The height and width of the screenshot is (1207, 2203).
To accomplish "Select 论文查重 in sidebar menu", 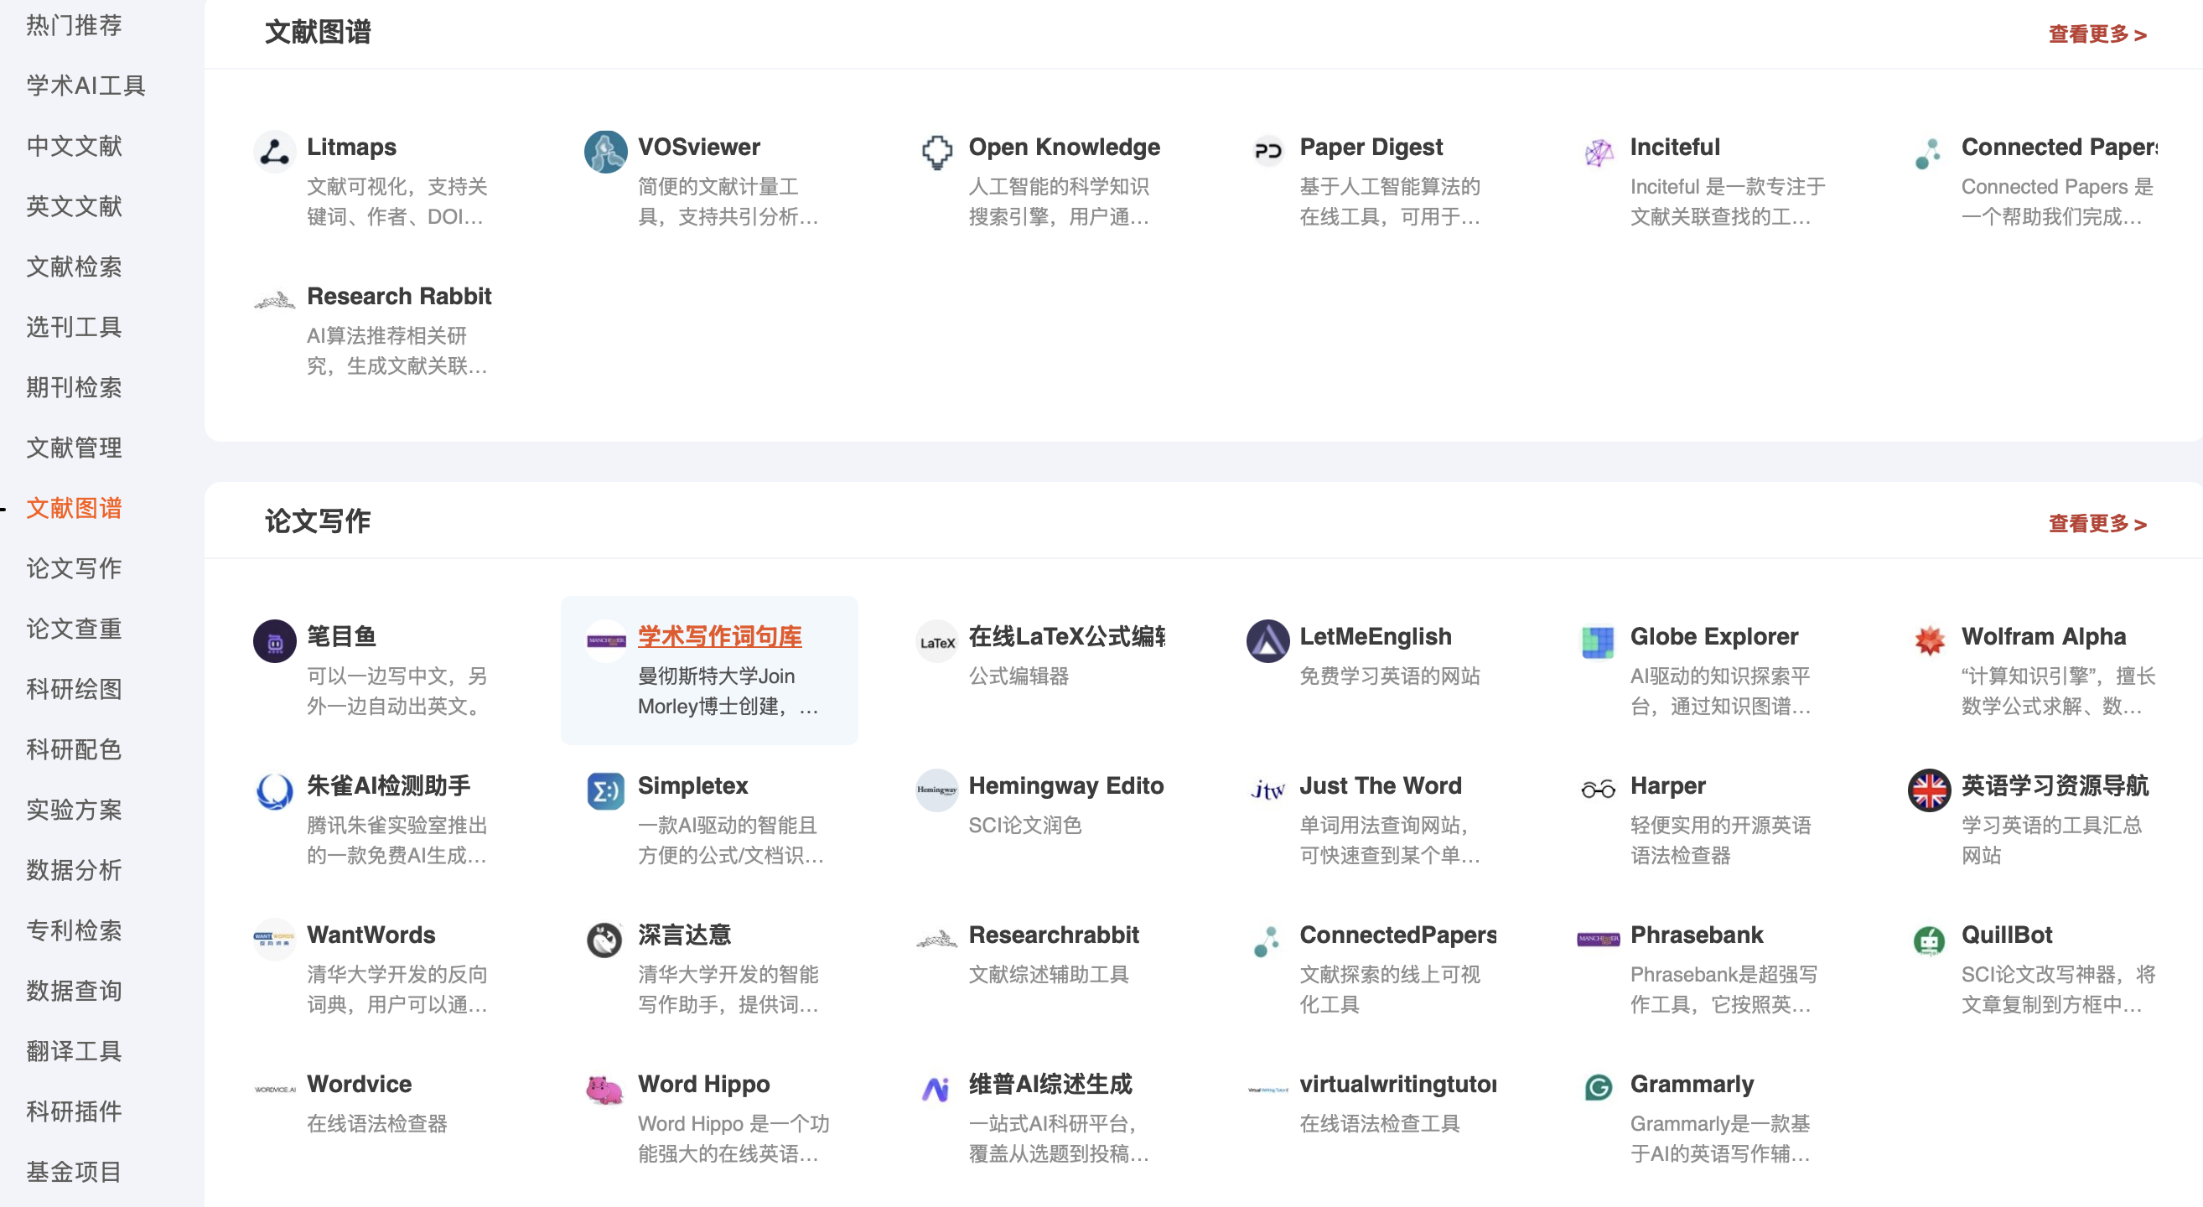I will click(x=74, y=629).
